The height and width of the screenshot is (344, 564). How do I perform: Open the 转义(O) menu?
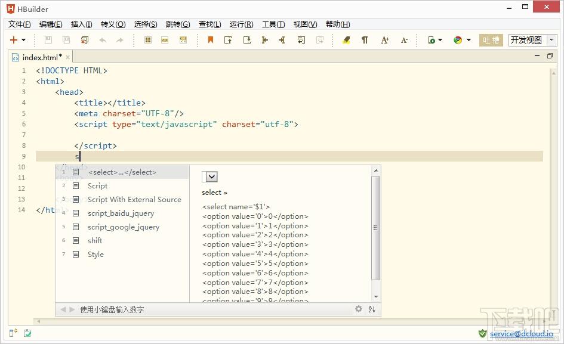[x=113, y=24]
